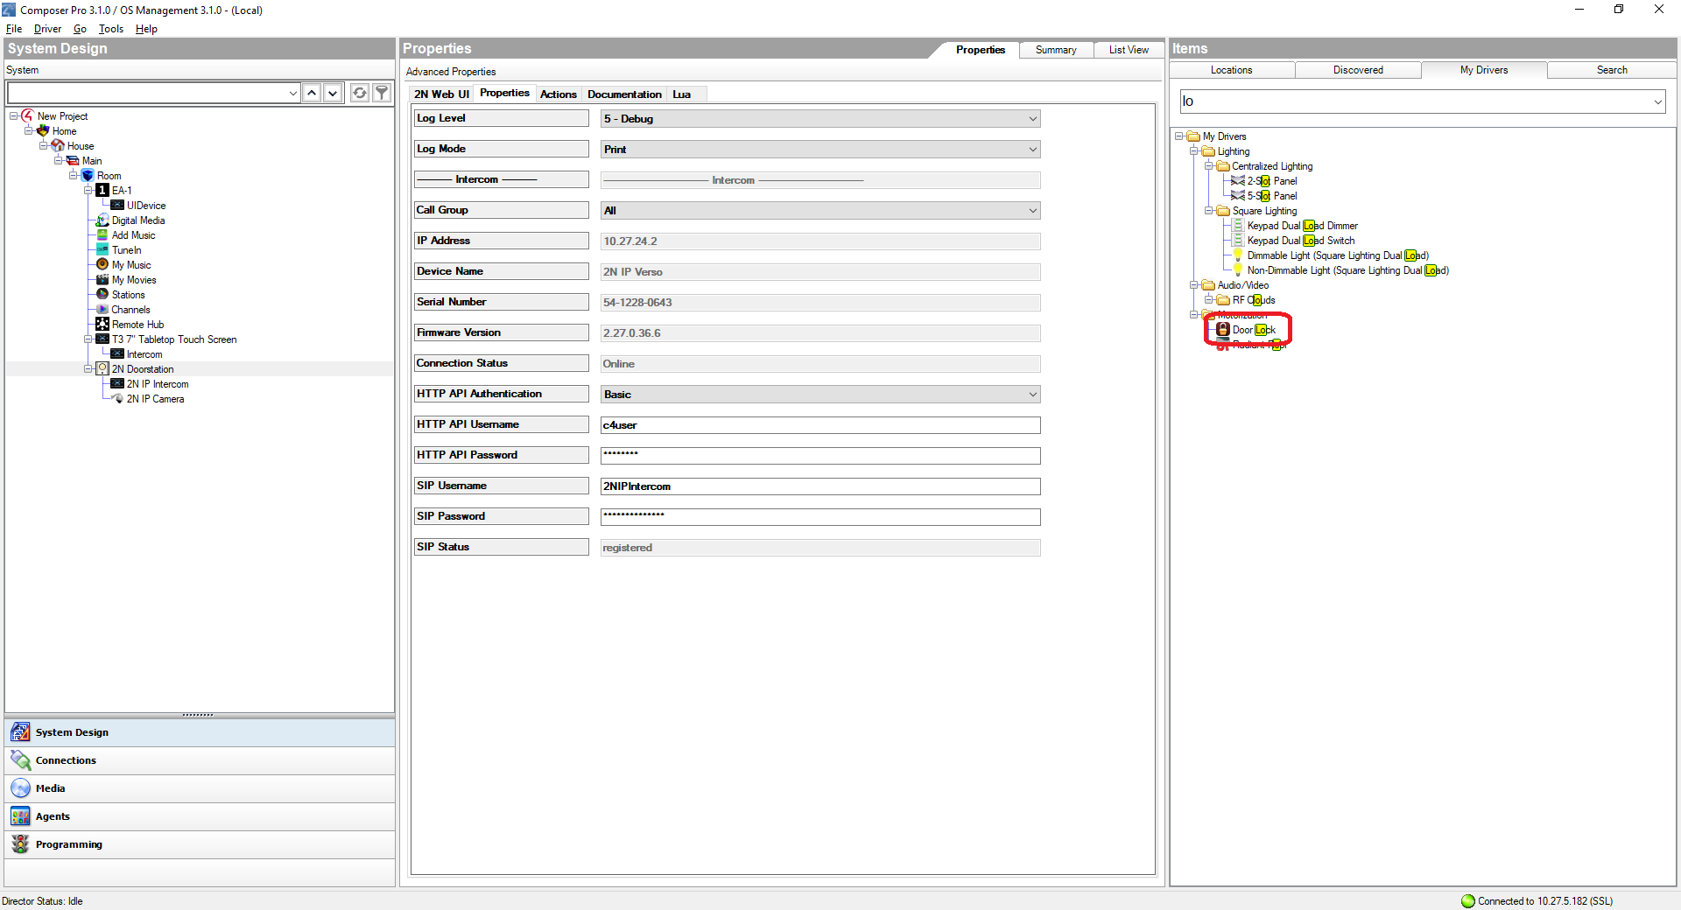
Task: Open the Agents panel icon
Action: [20, 816]
